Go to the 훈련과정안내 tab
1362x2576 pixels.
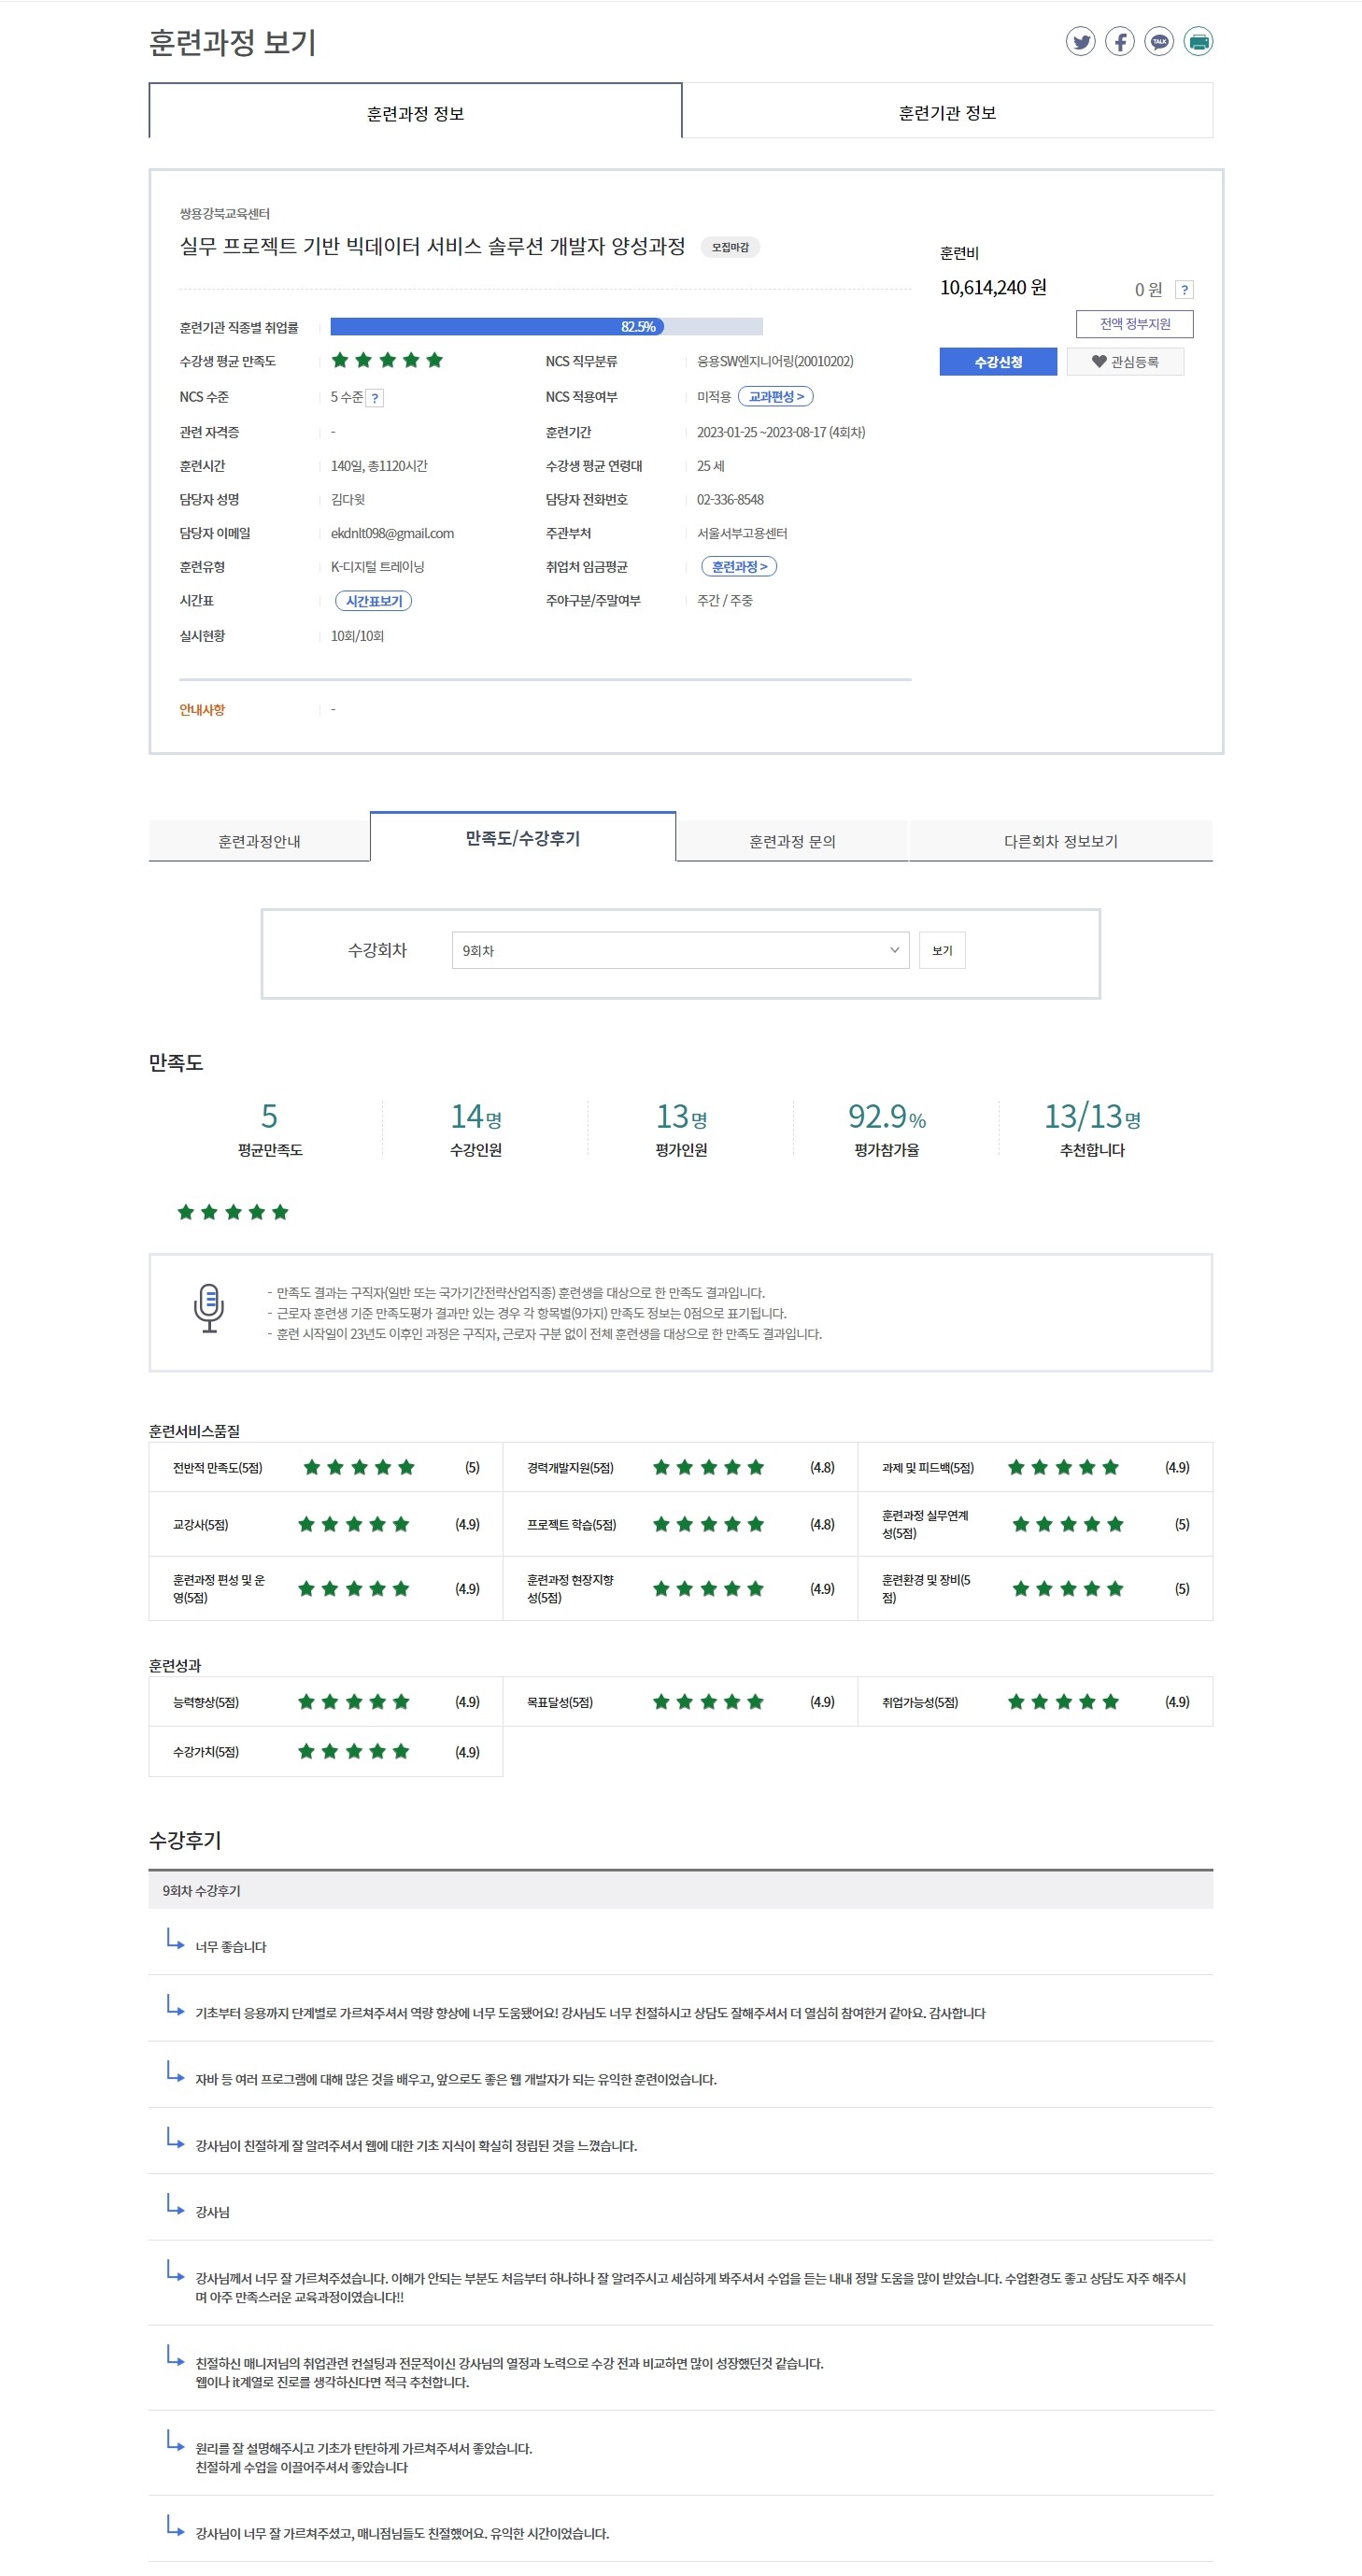pos(259,841)
